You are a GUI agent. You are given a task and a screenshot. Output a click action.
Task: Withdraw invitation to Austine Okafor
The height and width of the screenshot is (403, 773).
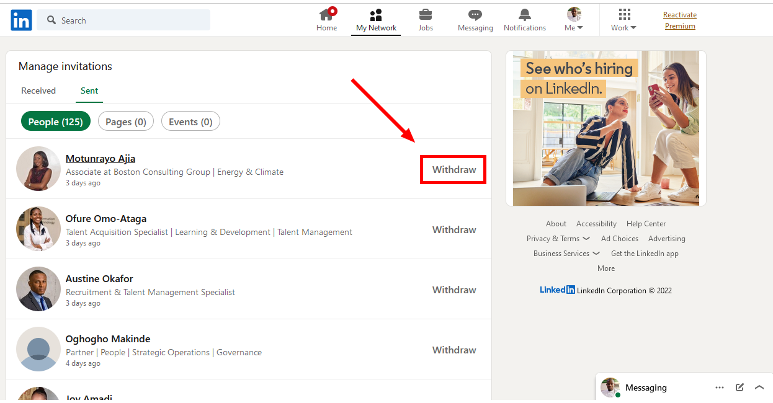[454, 290]
